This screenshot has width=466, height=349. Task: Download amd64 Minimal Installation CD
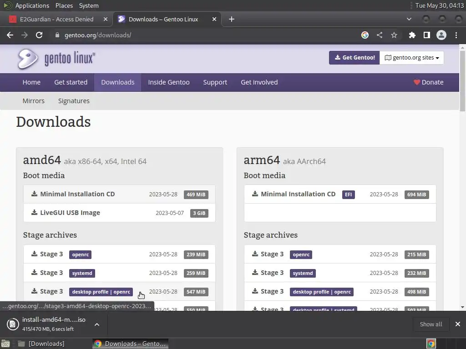coord(120,194)
